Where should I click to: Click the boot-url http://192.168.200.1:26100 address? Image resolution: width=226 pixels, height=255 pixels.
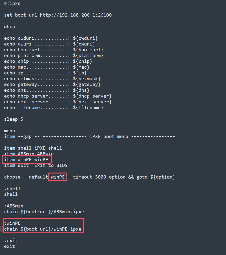tap(76, 15)
